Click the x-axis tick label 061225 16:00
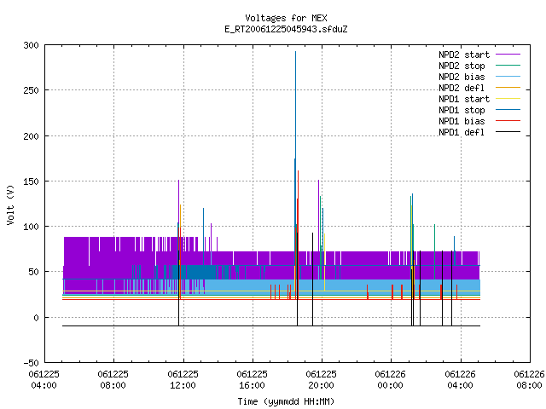 [x=253, y=380]
